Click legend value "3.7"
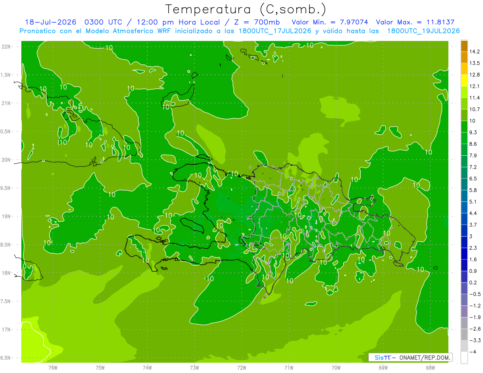This screenshot has height=373, width=483. pos(473,225)
